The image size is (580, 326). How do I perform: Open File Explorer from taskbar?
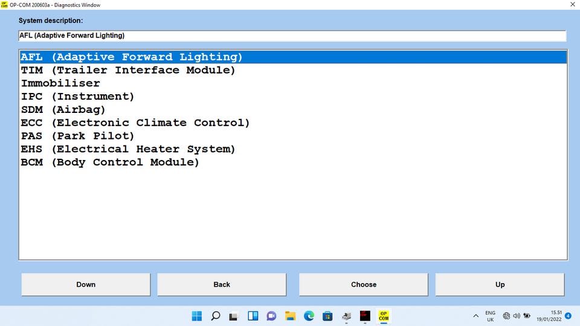(x=290, y=316)
